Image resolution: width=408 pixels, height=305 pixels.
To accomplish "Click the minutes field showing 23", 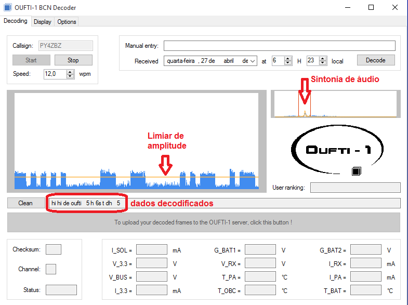I will coord(313,61).
